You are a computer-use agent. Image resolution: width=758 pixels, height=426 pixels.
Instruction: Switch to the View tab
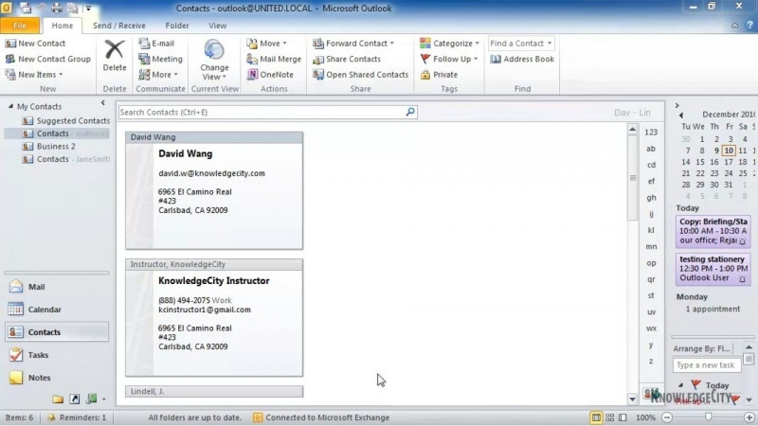(x=218, y=26)
